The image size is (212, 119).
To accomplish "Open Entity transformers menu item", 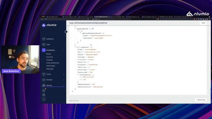I will [x=53, y=63].
